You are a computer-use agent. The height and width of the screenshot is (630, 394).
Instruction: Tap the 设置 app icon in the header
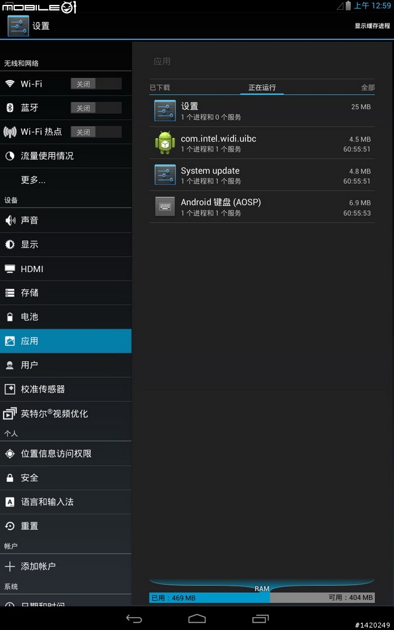click(18, 26)
